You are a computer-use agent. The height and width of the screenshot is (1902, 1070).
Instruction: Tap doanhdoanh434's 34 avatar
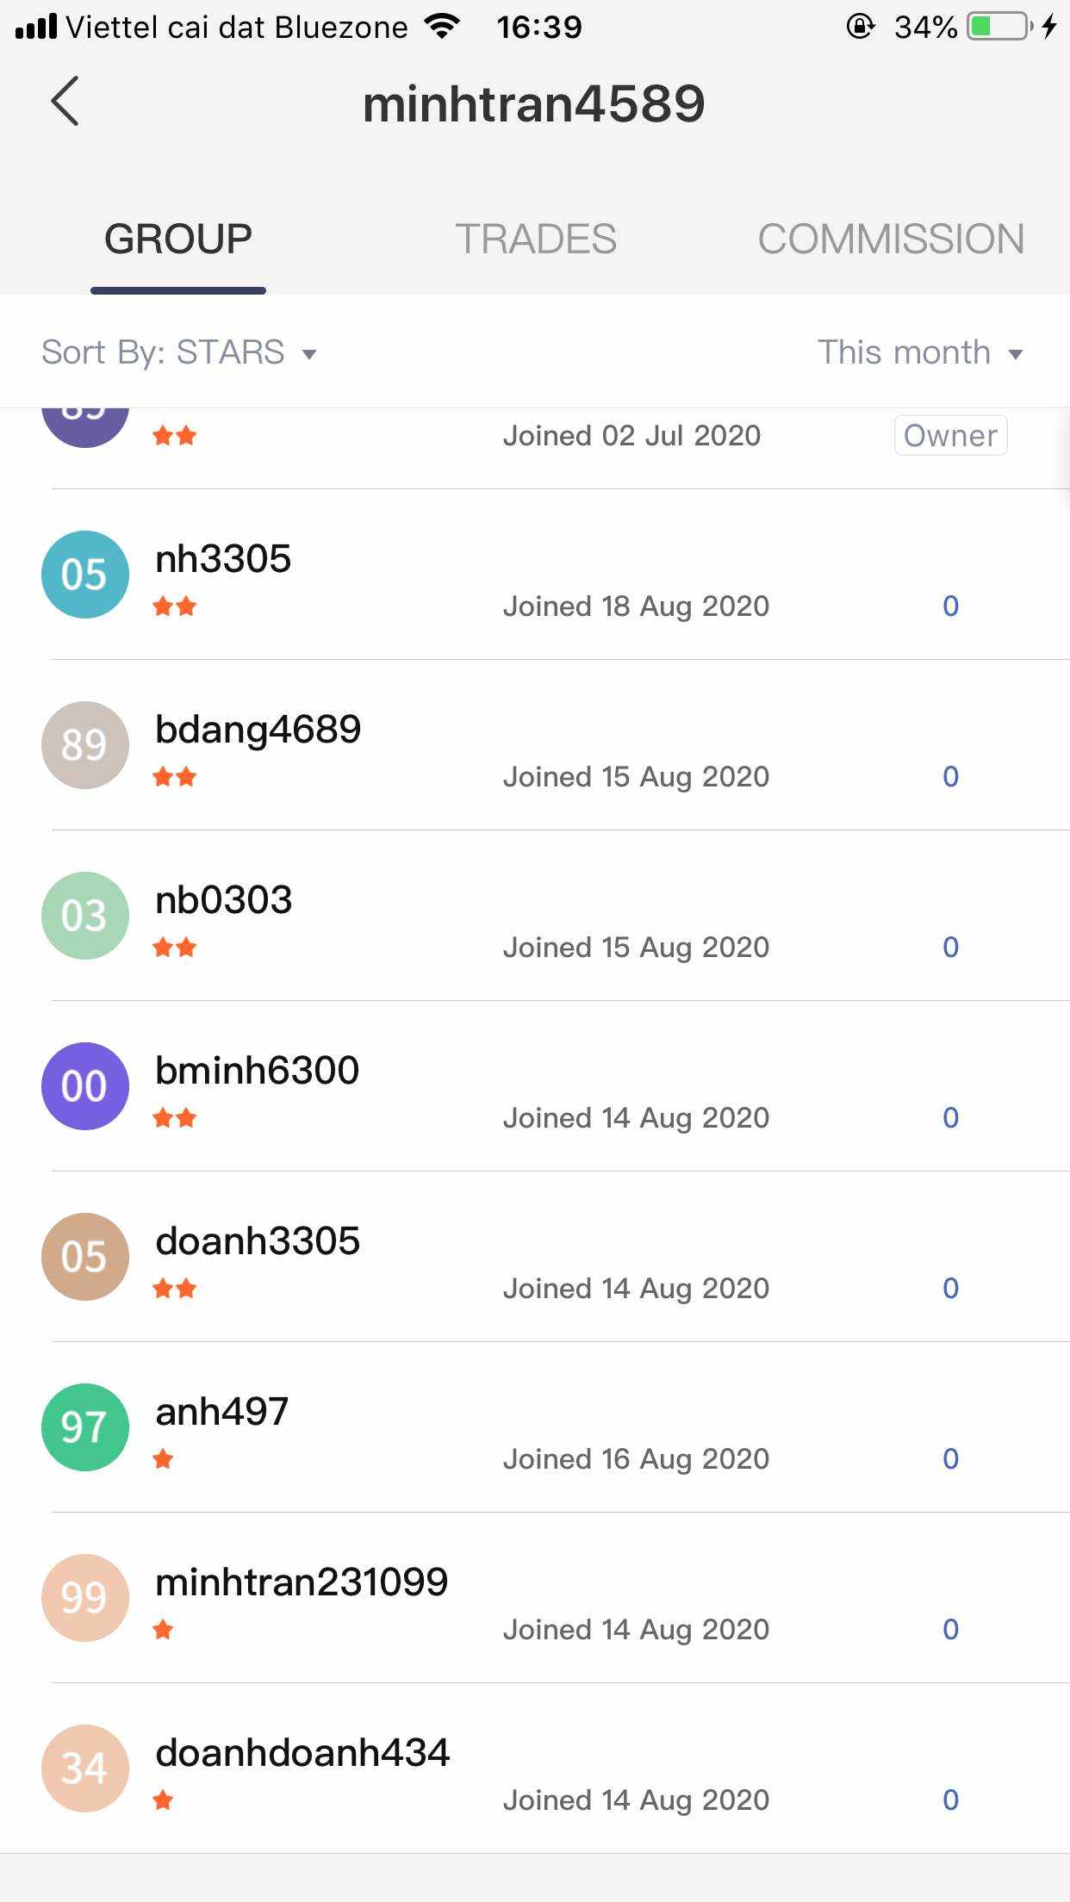(x=84, y=1768)
